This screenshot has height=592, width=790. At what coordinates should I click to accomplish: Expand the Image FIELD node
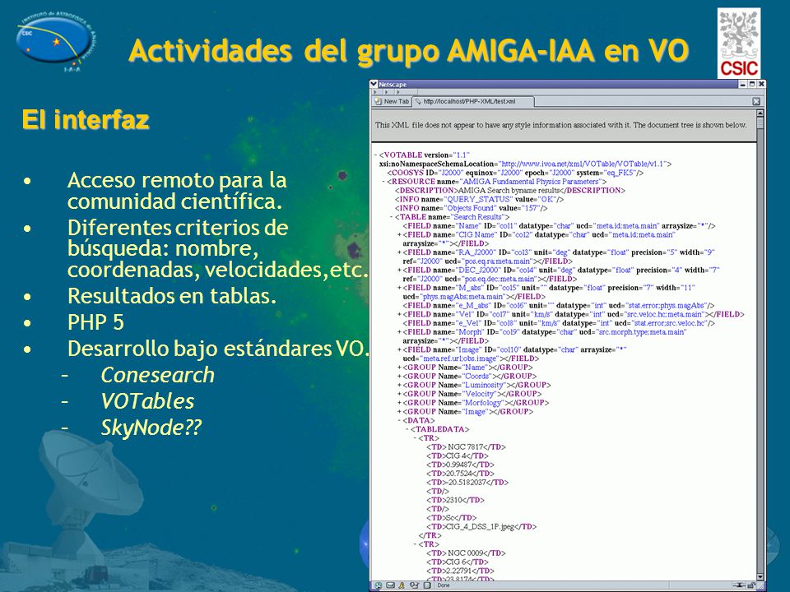[x=400, y=350]
